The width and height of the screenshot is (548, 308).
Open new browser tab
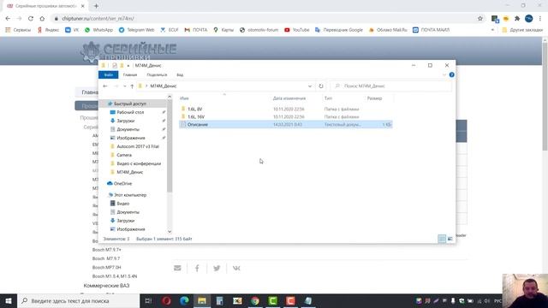click(x=96, y=6)
